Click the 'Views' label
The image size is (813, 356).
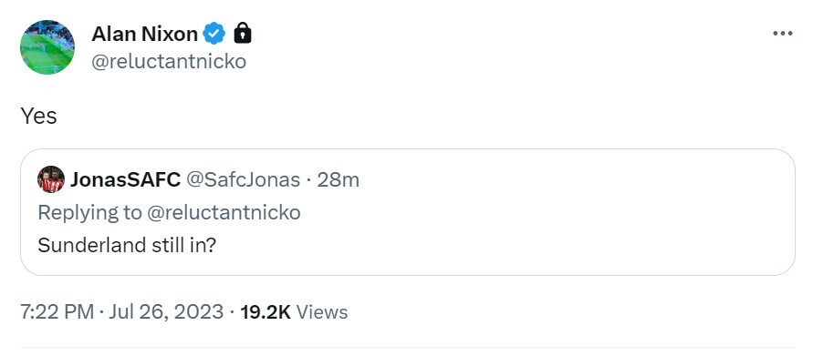tap(322, 312)
